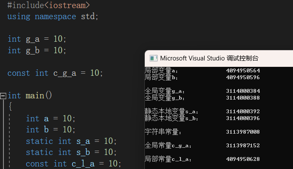Viewport: 293px width, 169px height.
Task: Click console label '局部变量b:'
Action: pyautogui.click(x=161, y=77)
